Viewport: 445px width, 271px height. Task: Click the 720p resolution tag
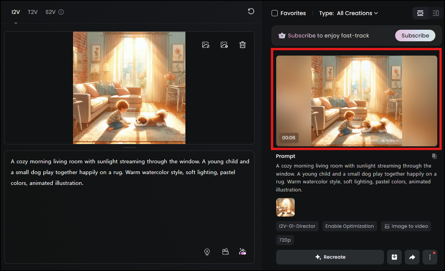pos(285,240)
